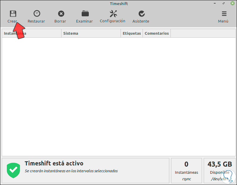Click the 'rsync' label

187,179
